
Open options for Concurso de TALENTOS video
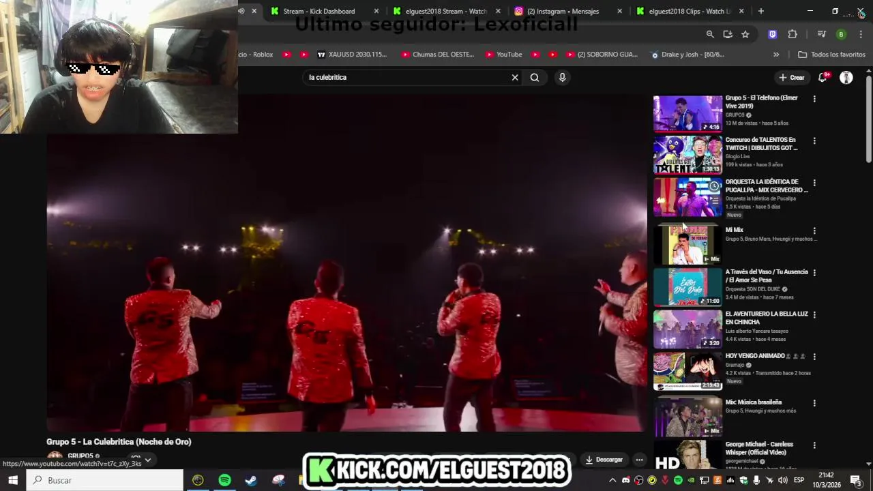coord(814,141)
